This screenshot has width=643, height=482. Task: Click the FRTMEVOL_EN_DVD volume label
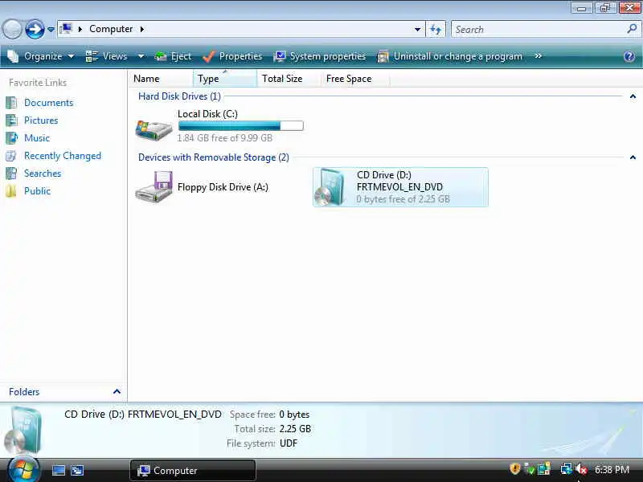(x=399, y=187)
